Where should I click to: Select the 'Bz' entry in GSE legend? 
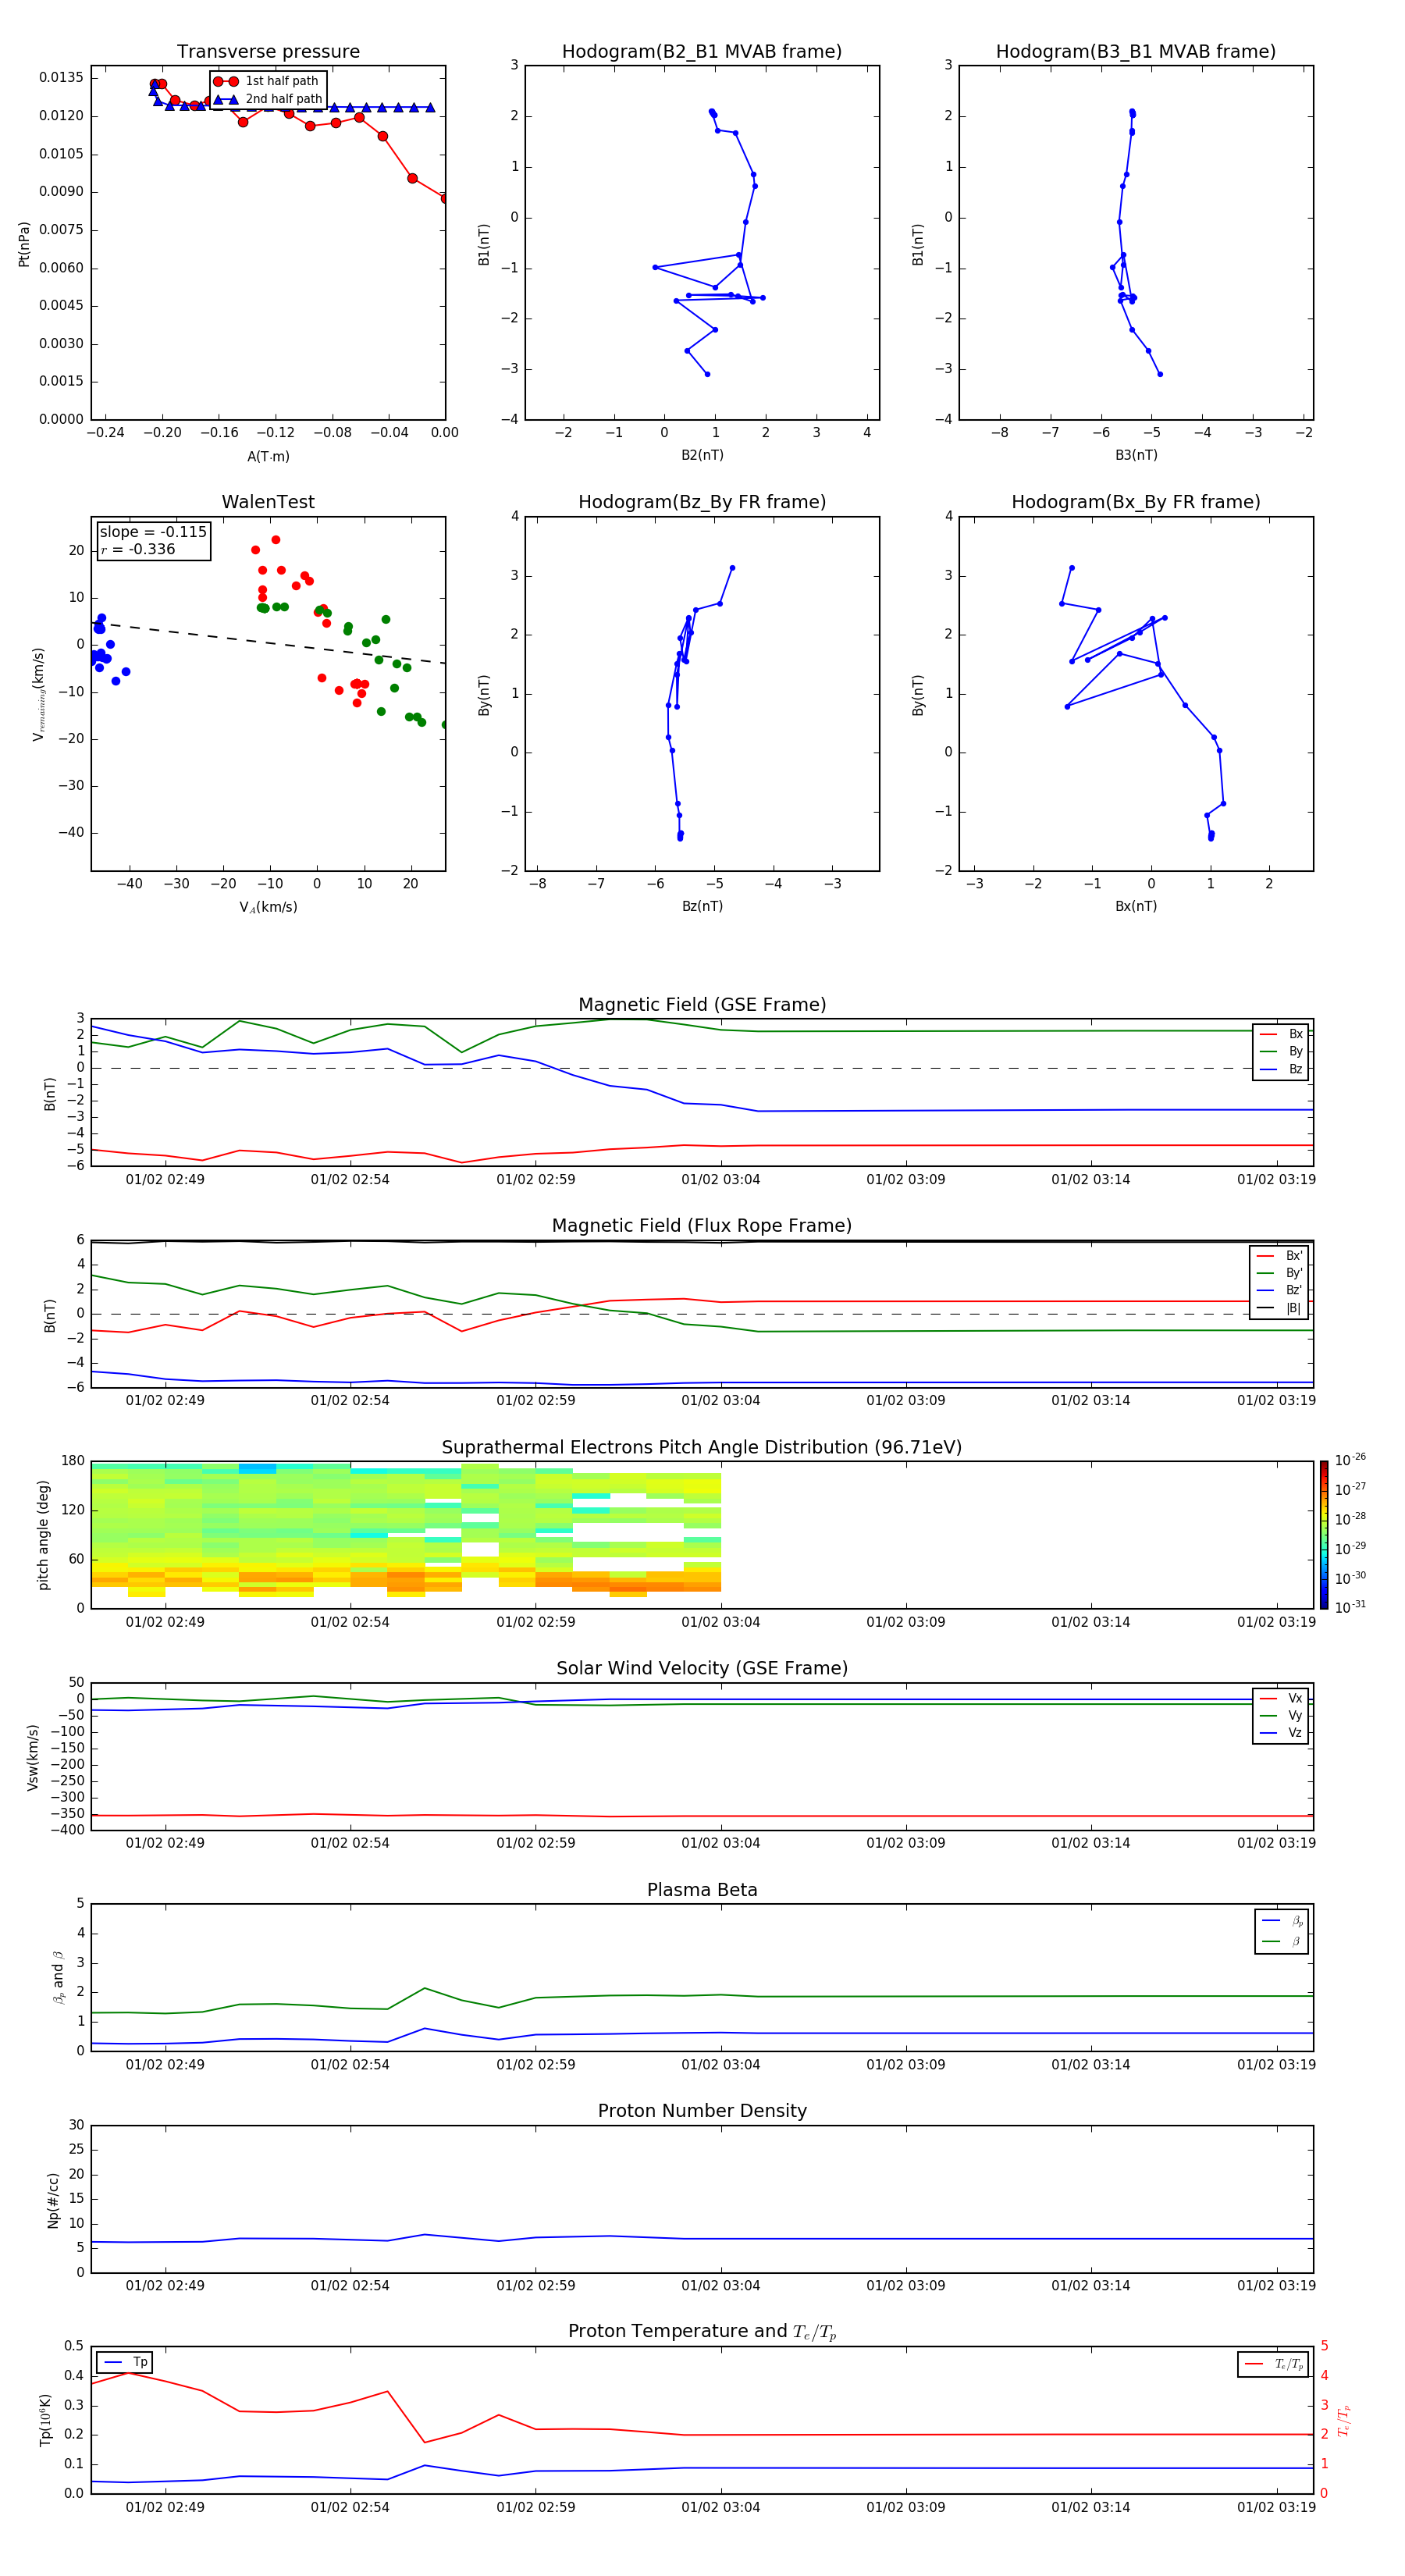coord(1281,1069)
